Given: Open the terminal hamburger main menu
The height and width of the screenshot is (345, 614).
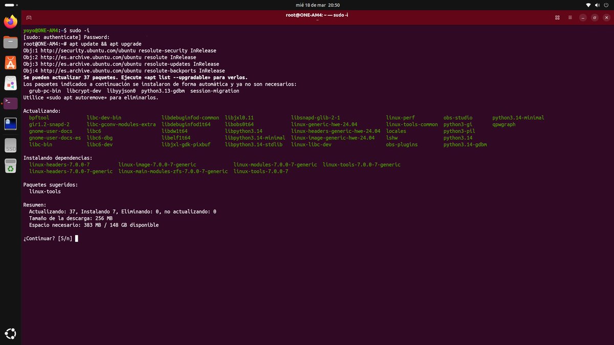Looking at the screenshot, I should 569,17.
